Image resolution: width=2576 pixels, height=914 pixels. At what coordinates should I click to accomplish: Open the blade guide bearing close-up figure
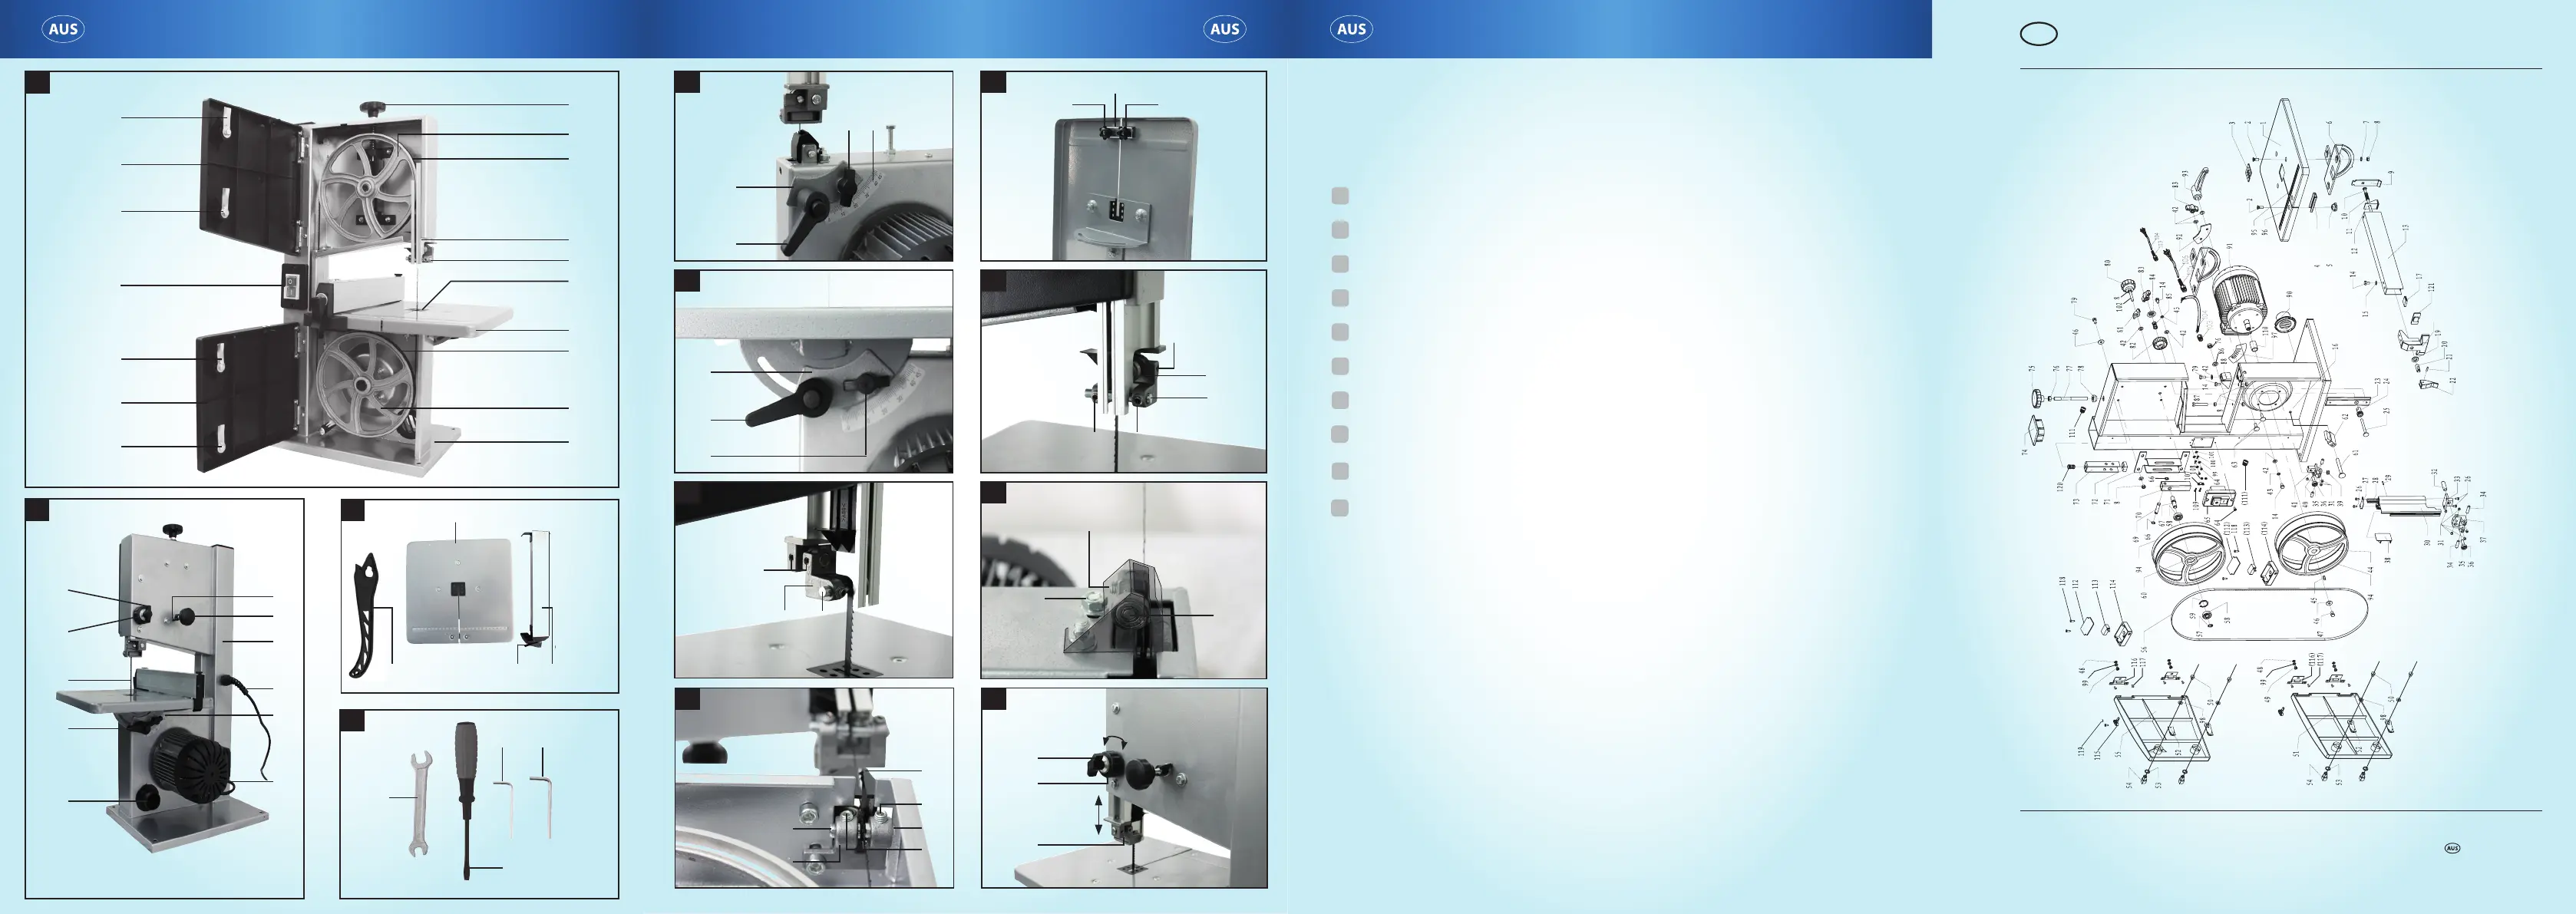1124,371
